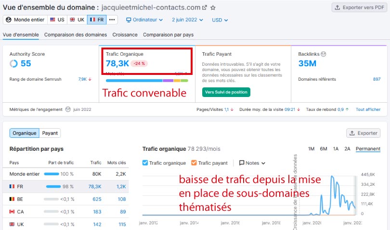Click CA keywords value 89
Screen dimensions: 390x230
(x=123, y=212)
